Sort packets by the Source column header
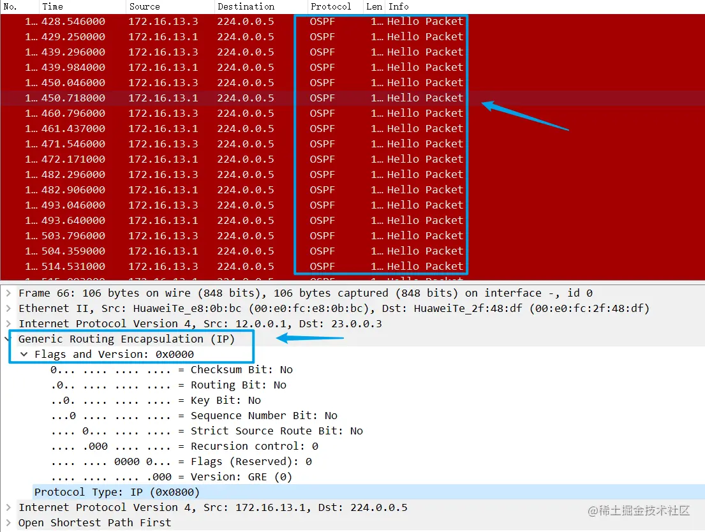The width and height of the screenshot is (705, 532). (x=170, y=7)
